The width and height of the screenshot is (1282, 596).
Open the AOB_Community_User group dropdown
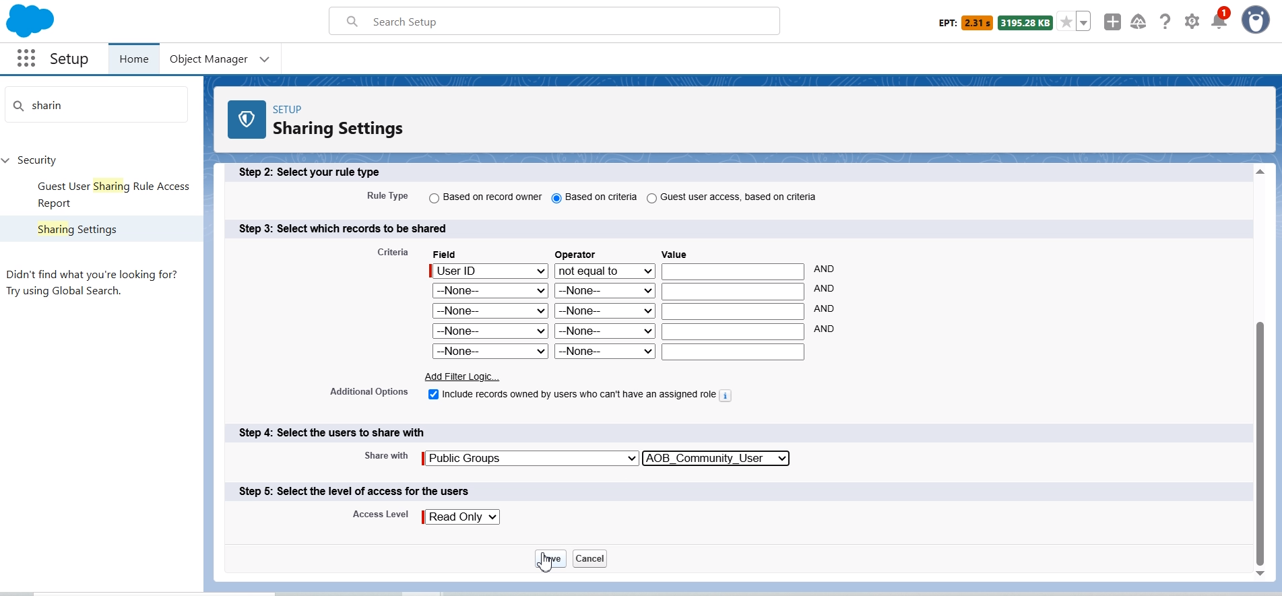715,458
